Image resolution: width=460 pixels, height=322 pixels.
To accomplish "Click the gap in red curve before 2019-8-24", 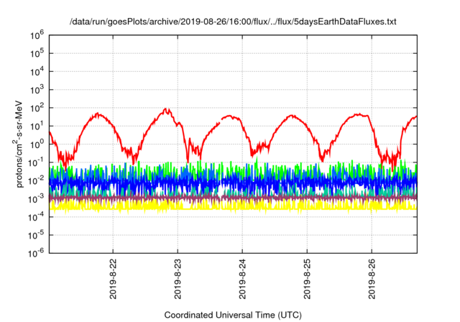I will coord(221,121).
